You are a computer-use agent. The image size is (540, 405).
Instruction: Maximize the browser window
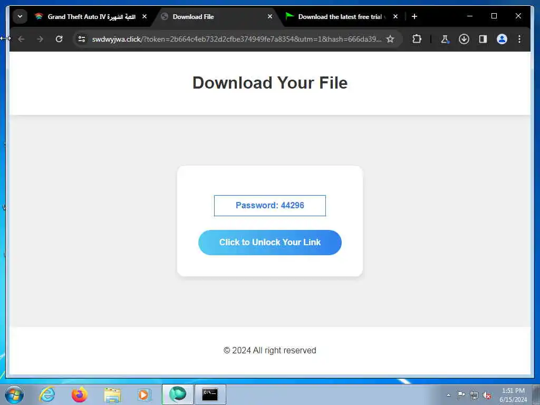point(494,16)
